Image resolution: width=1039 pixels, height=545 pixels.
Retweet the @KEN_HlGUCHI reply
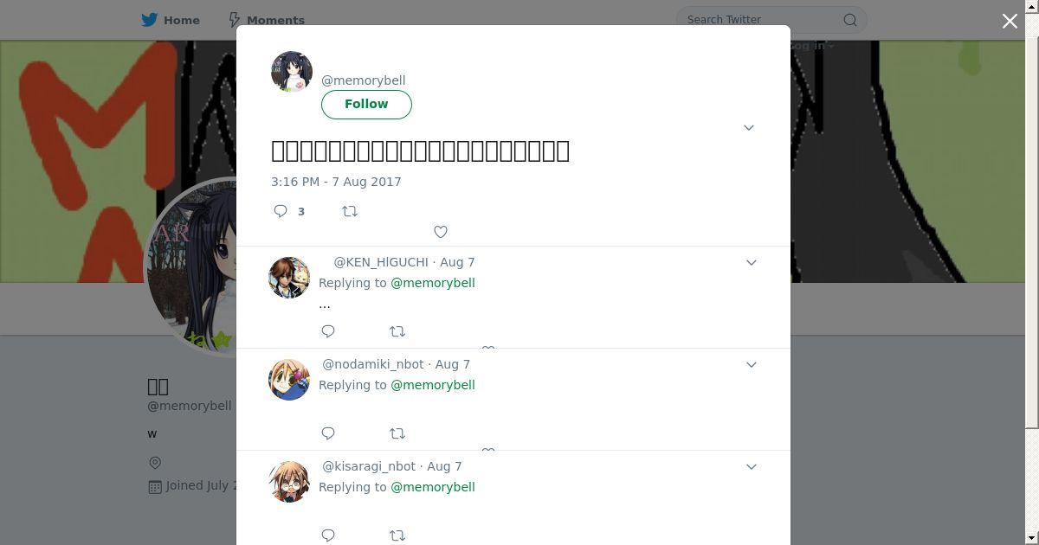[397, 331]
